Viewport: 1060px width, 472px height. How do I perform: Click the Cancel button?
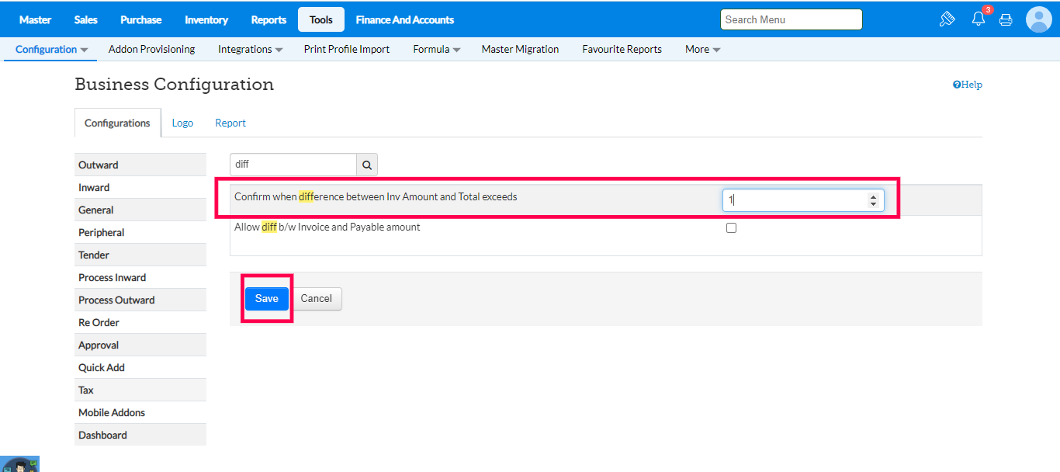pos(317,299)
